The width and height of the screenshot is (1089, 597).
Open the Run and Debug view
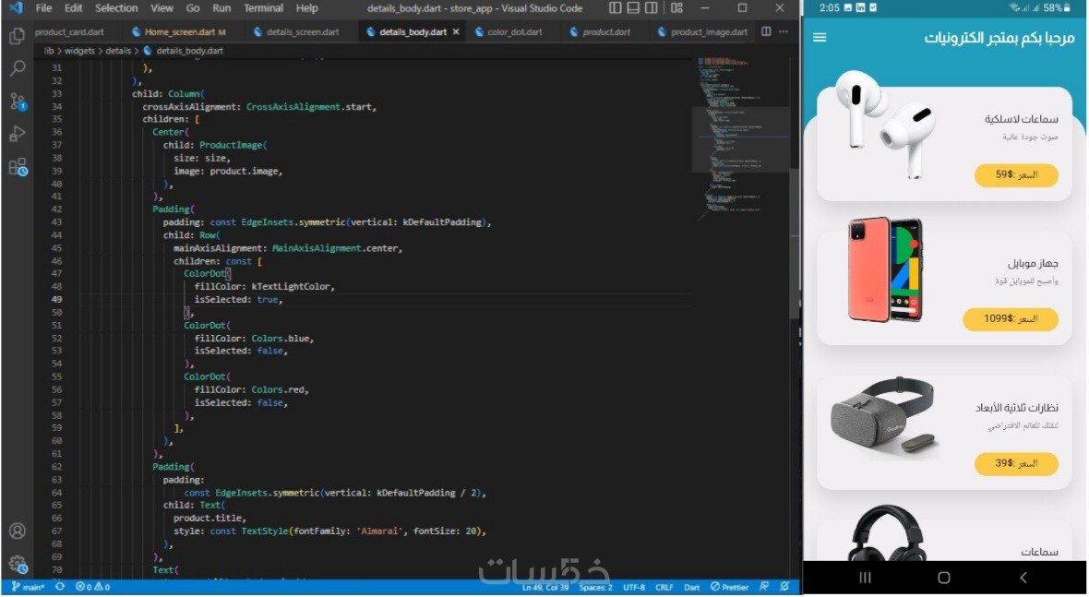[x=18, y=133]
